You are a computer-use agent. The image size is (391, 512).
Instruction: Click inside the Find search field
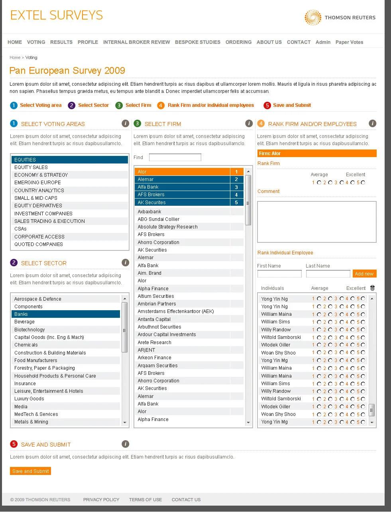[175, 157]
